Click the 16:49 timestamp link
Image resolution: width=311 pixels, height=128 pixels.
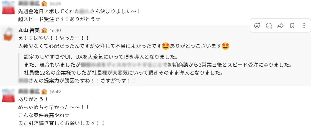click(x=55, y=92)
